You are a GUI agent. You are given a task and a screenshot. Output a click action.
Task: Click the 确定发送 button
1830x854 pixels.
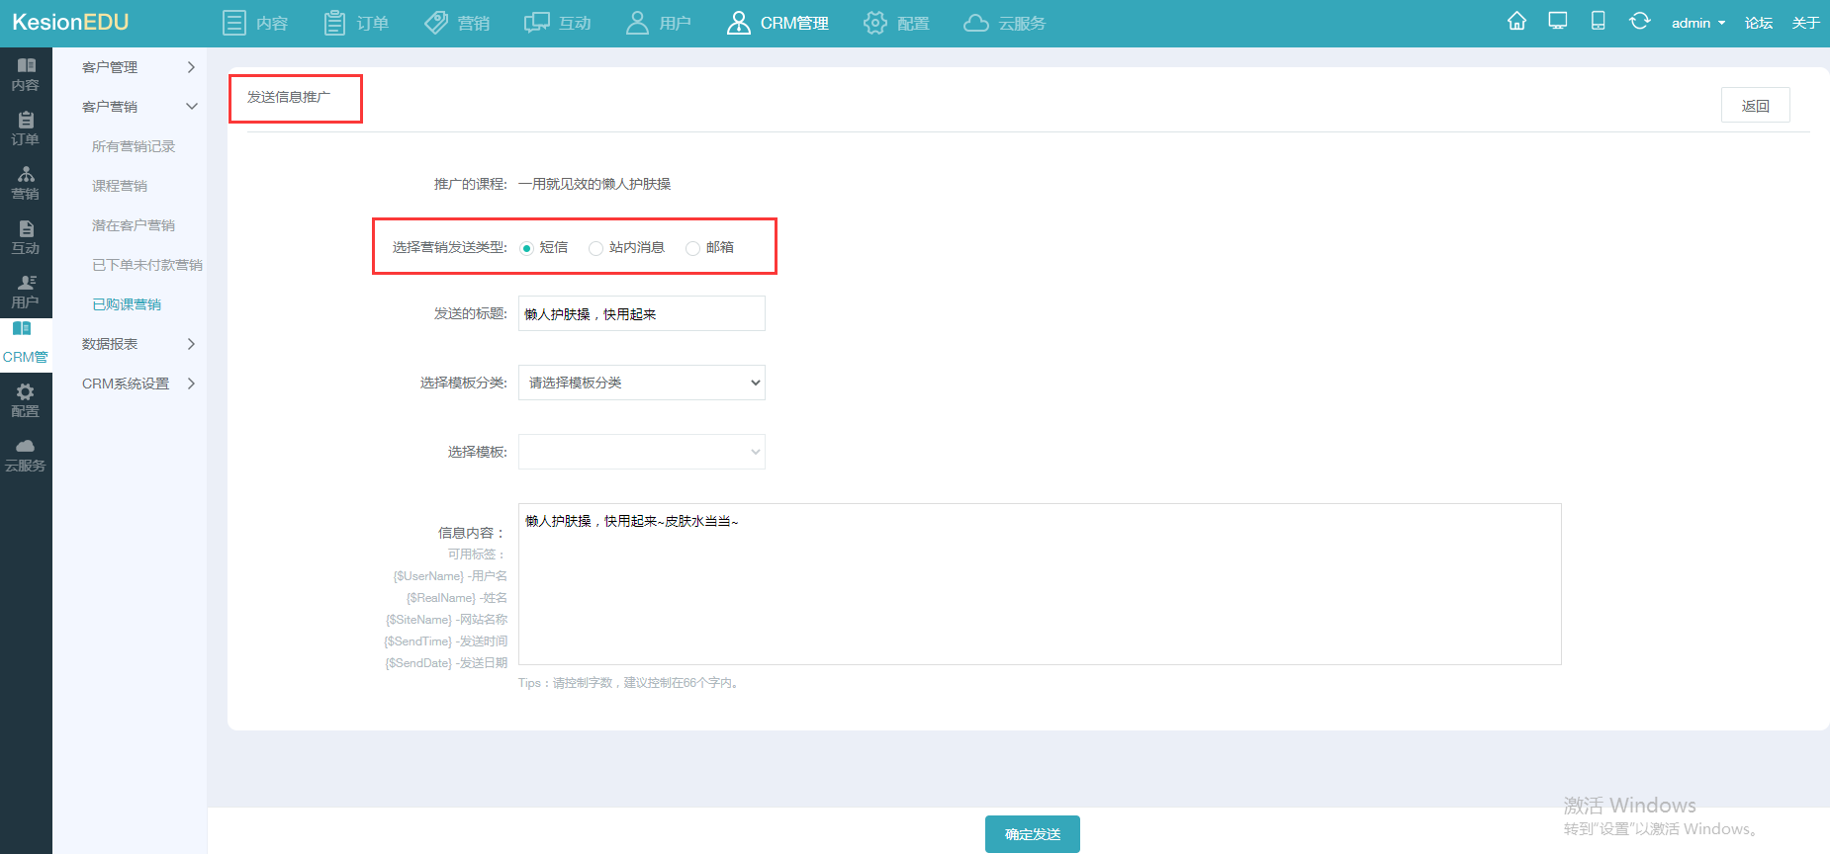1032,834
